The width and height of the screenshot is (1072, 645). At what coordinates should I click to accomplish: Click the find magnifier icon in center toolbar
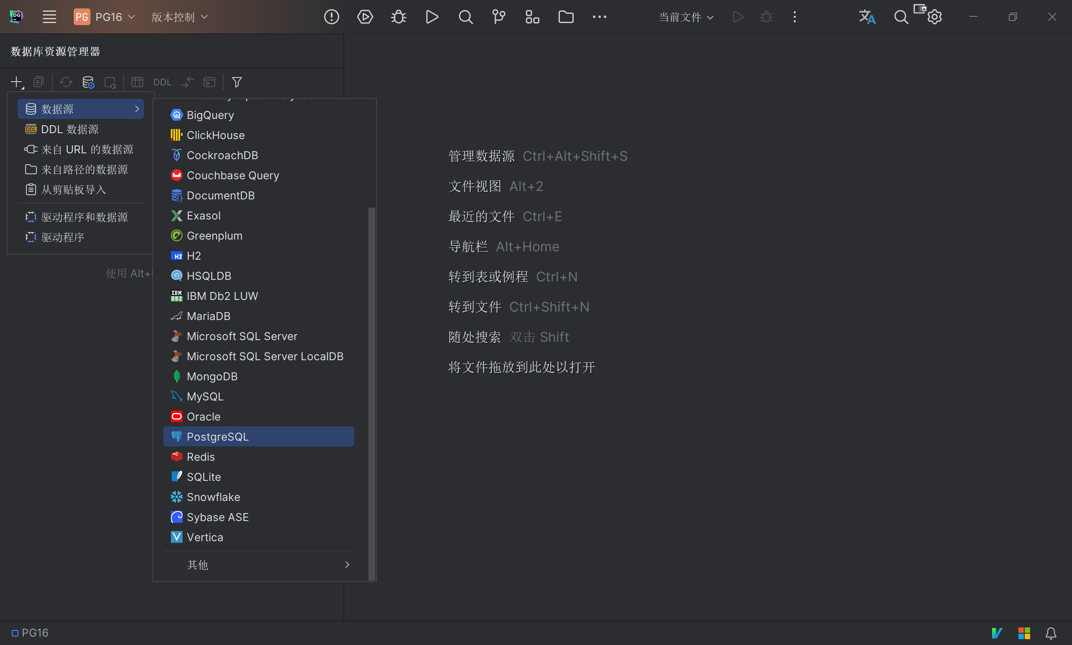(x=465, y=17)
